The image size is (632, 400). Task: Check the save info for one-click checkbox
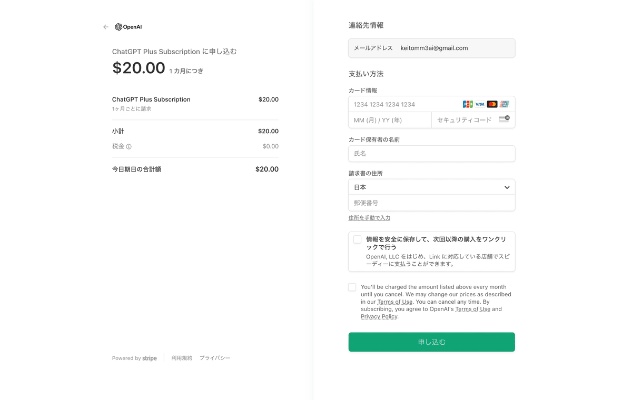pos(357,239)
